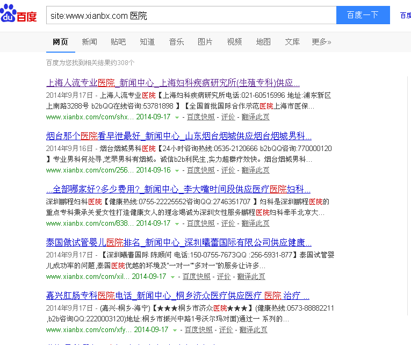Click 评价 on the 深圳鹏程 result
Screen dimensions: 411x345
click(x=228, y=224)
